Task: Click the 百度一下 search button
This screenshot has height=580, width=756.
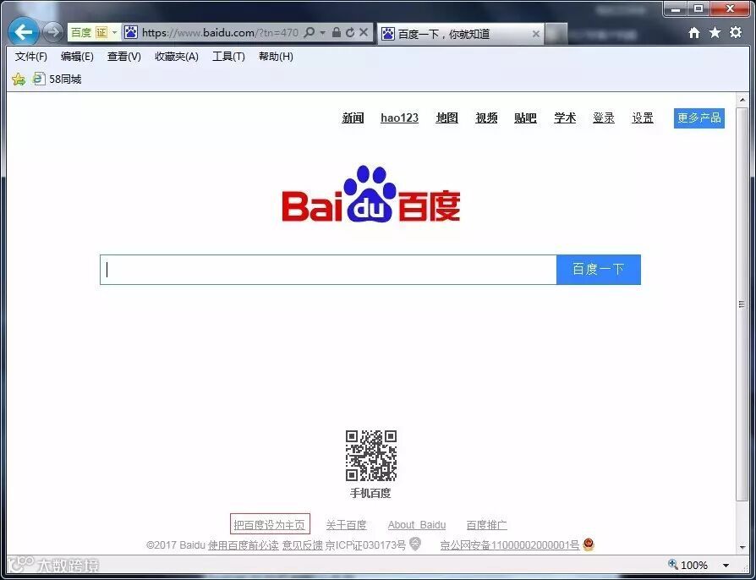Action: click(x=599, y=270)
